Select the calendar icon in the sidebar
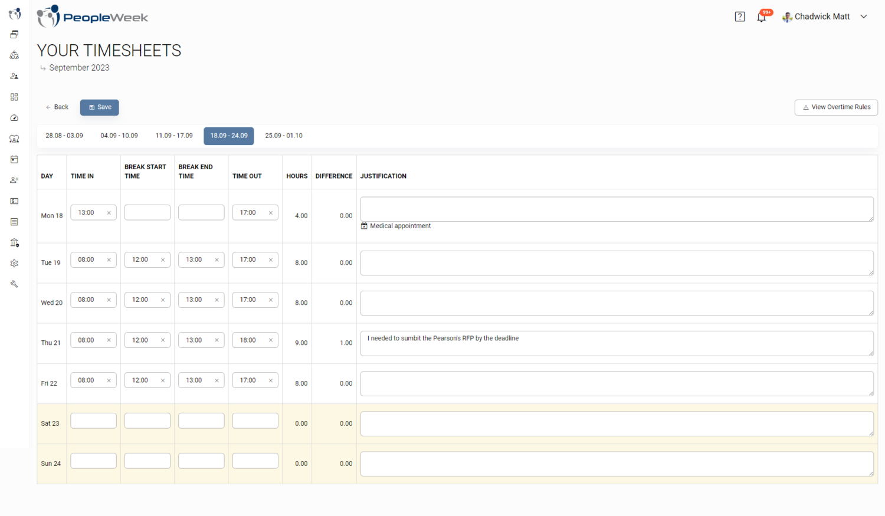This screenshot has height=516, width=885. point(14,159)
